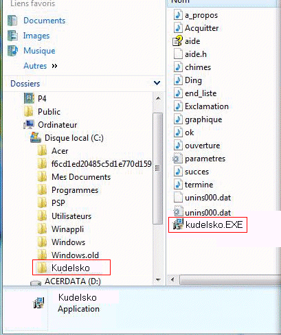Select the aide help file icon

(x=178, y=41)
